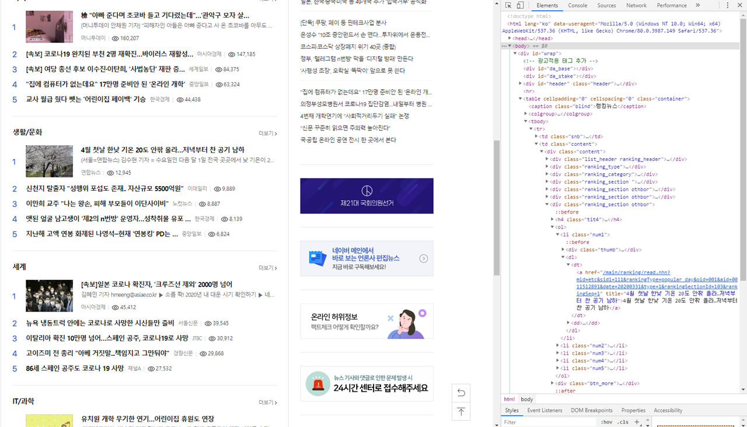Click the ballot icon on 제21대 국회의원선거 banner
747x427 pixels.
tap(367, 191)
